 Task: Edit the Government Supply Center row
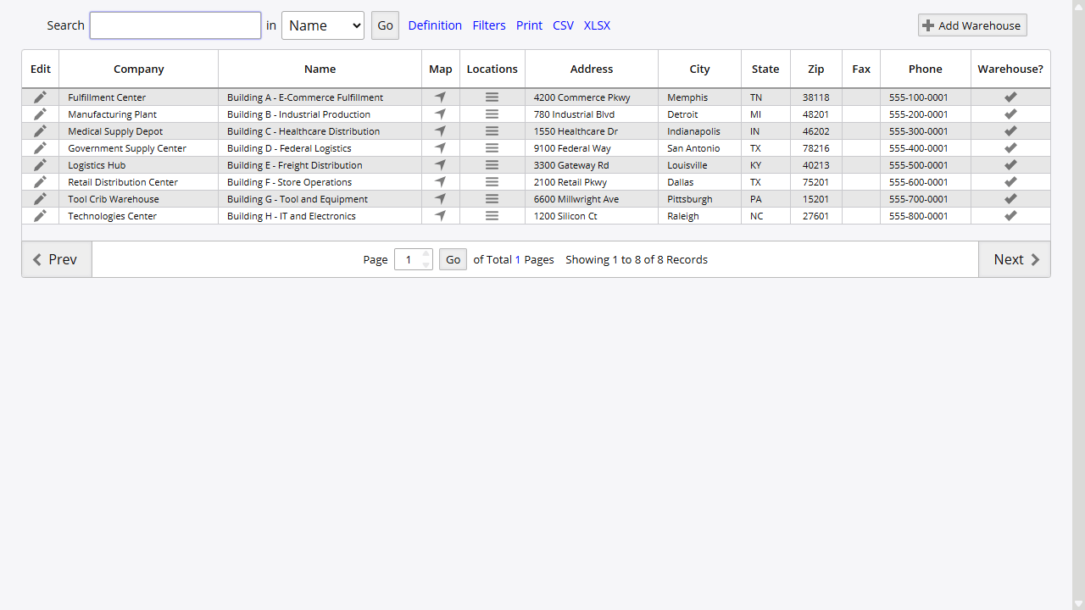[40, 147]
